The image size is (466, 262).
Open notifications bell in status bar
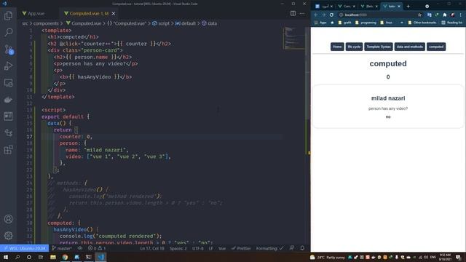[302, 248]
